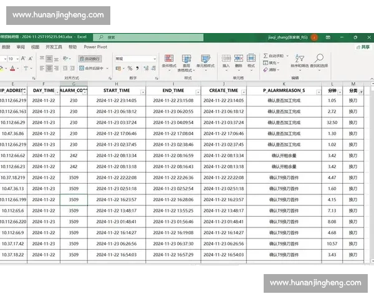
Task: Open Sort and Filter (排序和筛选)
Action: (x=299, y=60)
